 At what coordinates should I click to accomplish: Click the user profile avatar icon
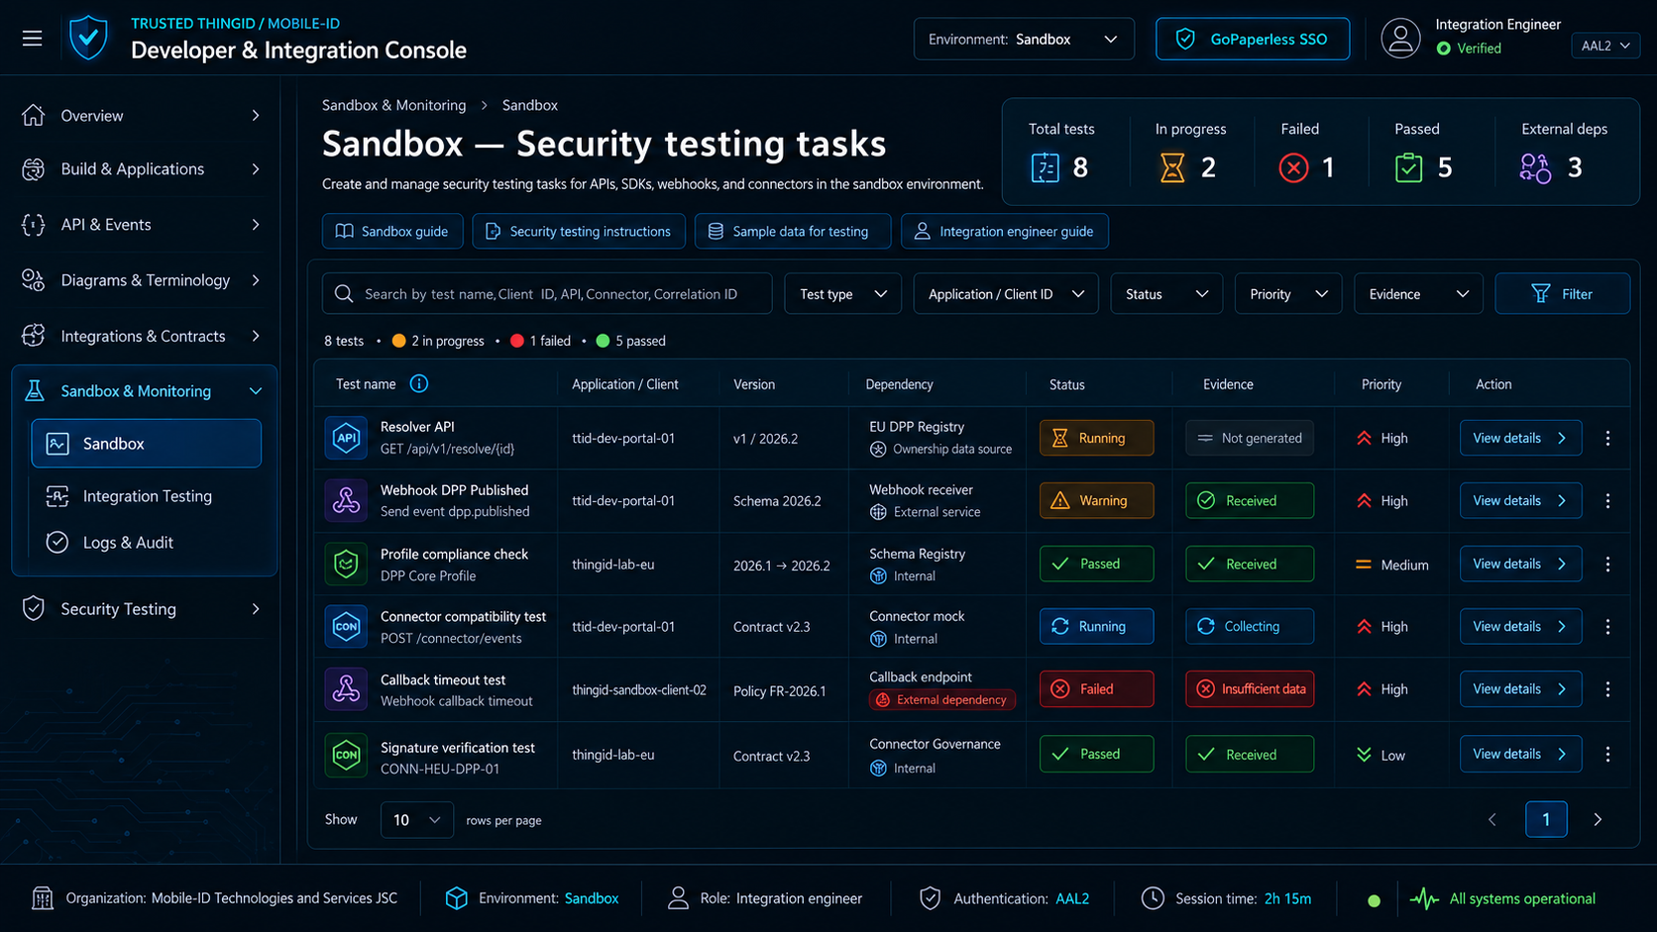tap(1400, 39)
